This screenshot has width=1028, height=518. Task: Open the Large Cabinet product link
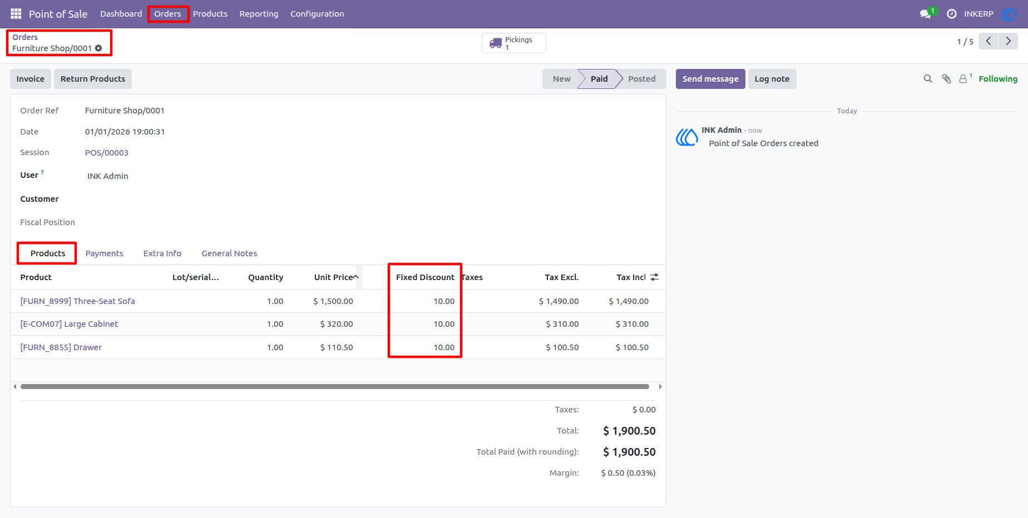click(69, 324)
